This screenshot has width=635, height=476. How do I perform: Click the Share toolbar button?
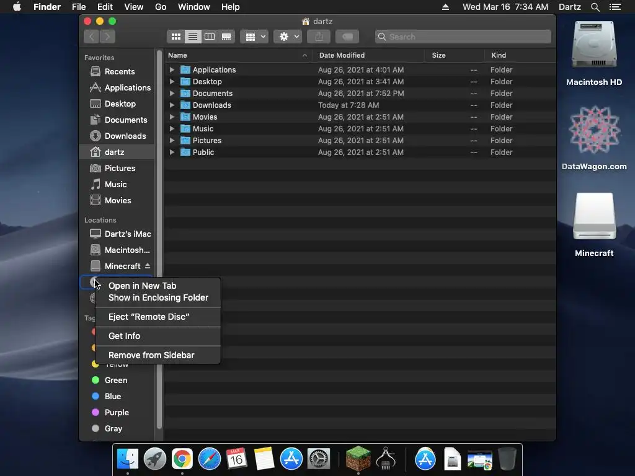[x=319, y=37]
